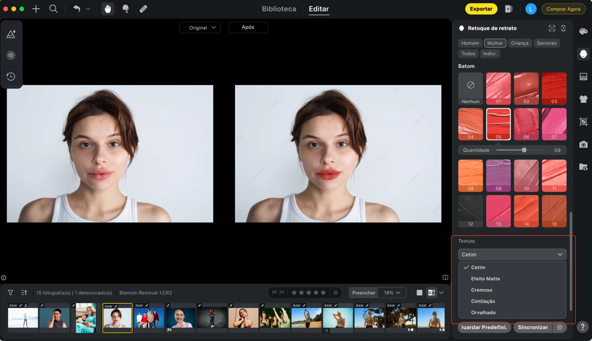Screen dimensions: 592x341
Task: Open the history panel icon
Action: point(11,76)
